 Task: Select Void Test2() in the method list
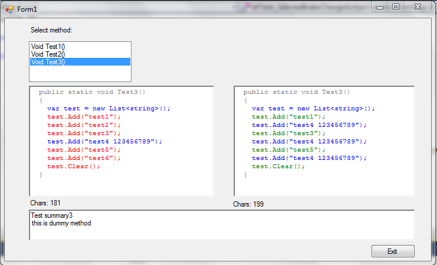48,54
